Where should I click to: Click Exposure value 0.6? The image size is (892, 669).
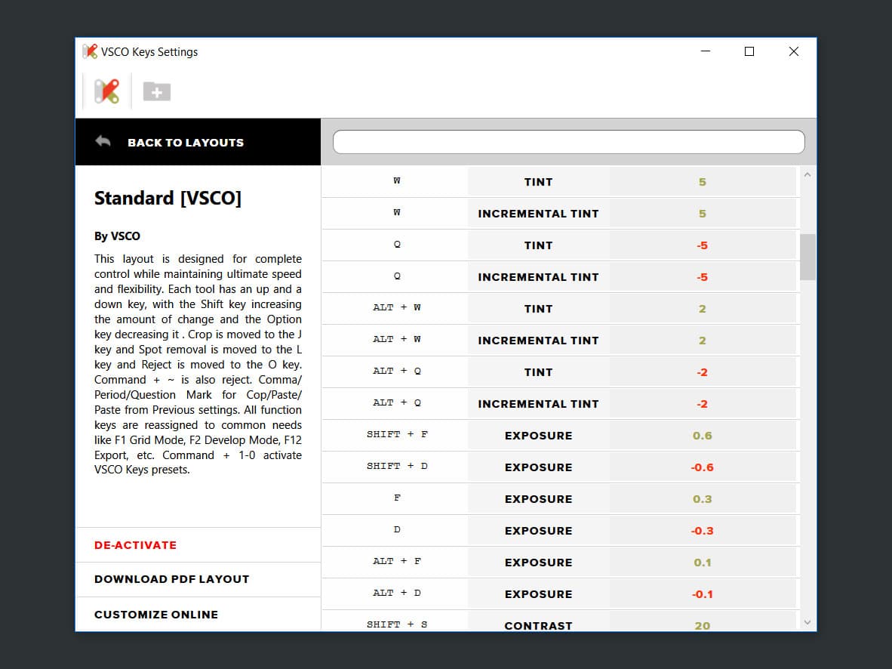pyautogui.click(x=702, y=436)
